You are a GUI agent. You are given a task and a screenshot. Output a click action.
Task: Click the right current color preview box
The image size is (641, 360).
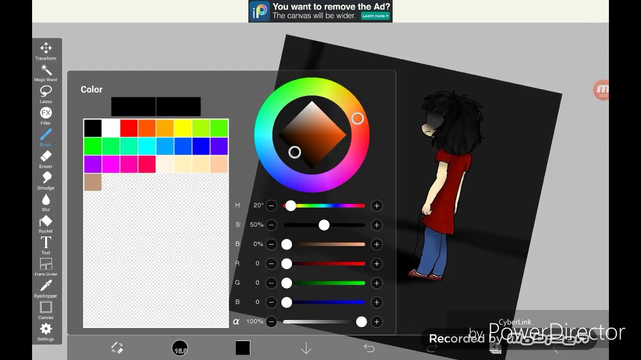(178, 106)
